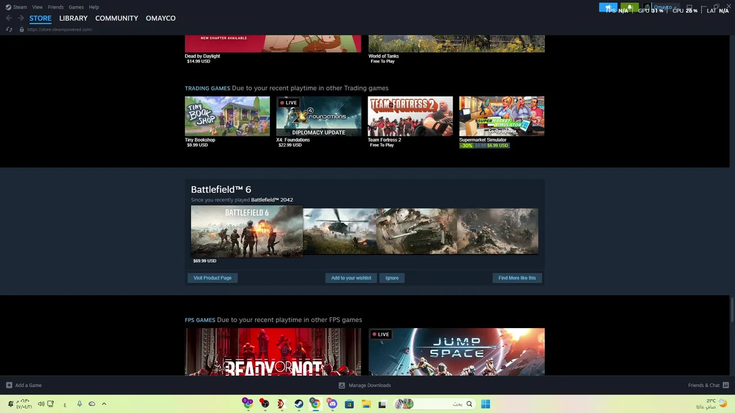Open the Help menu
The image size is (735, 413).
click(94, 7)
